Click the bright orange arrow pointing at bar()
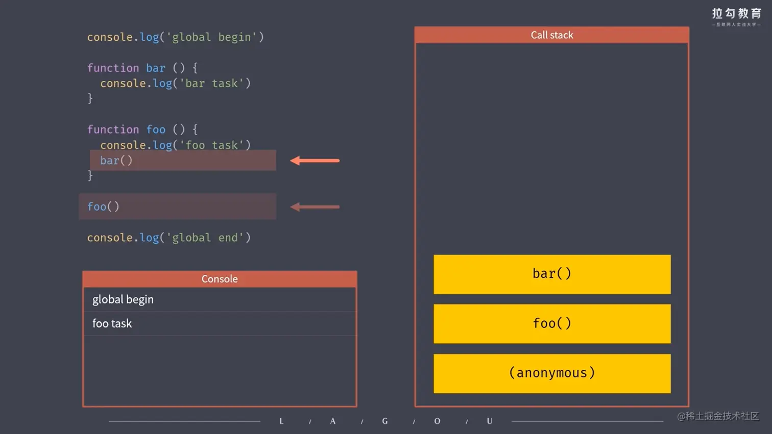 pyautogui.click(x=315, y=161)
